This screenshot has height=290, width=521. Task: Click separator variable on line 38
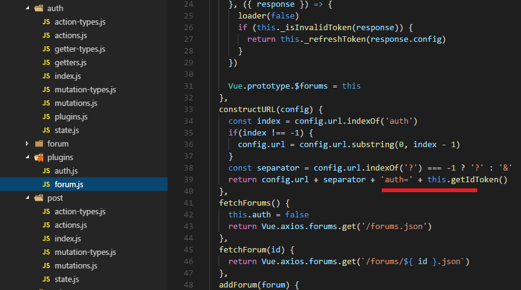(278, 168)
